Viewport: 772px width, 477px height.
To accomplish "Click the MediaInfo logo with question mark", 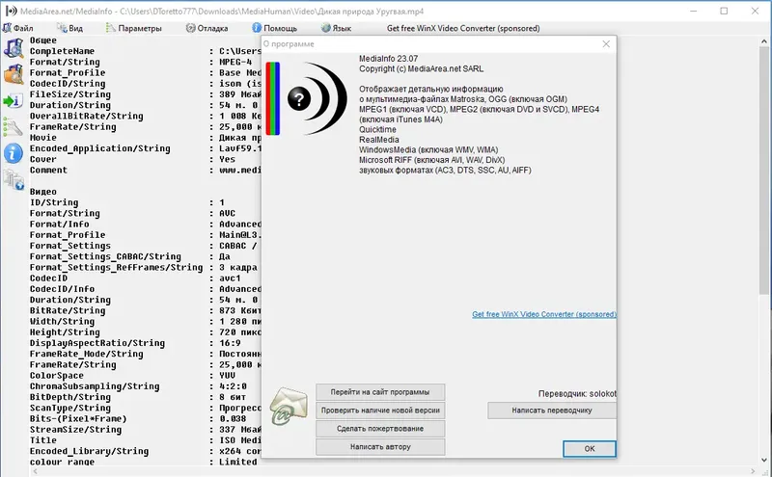I will (x=317, y=98).
